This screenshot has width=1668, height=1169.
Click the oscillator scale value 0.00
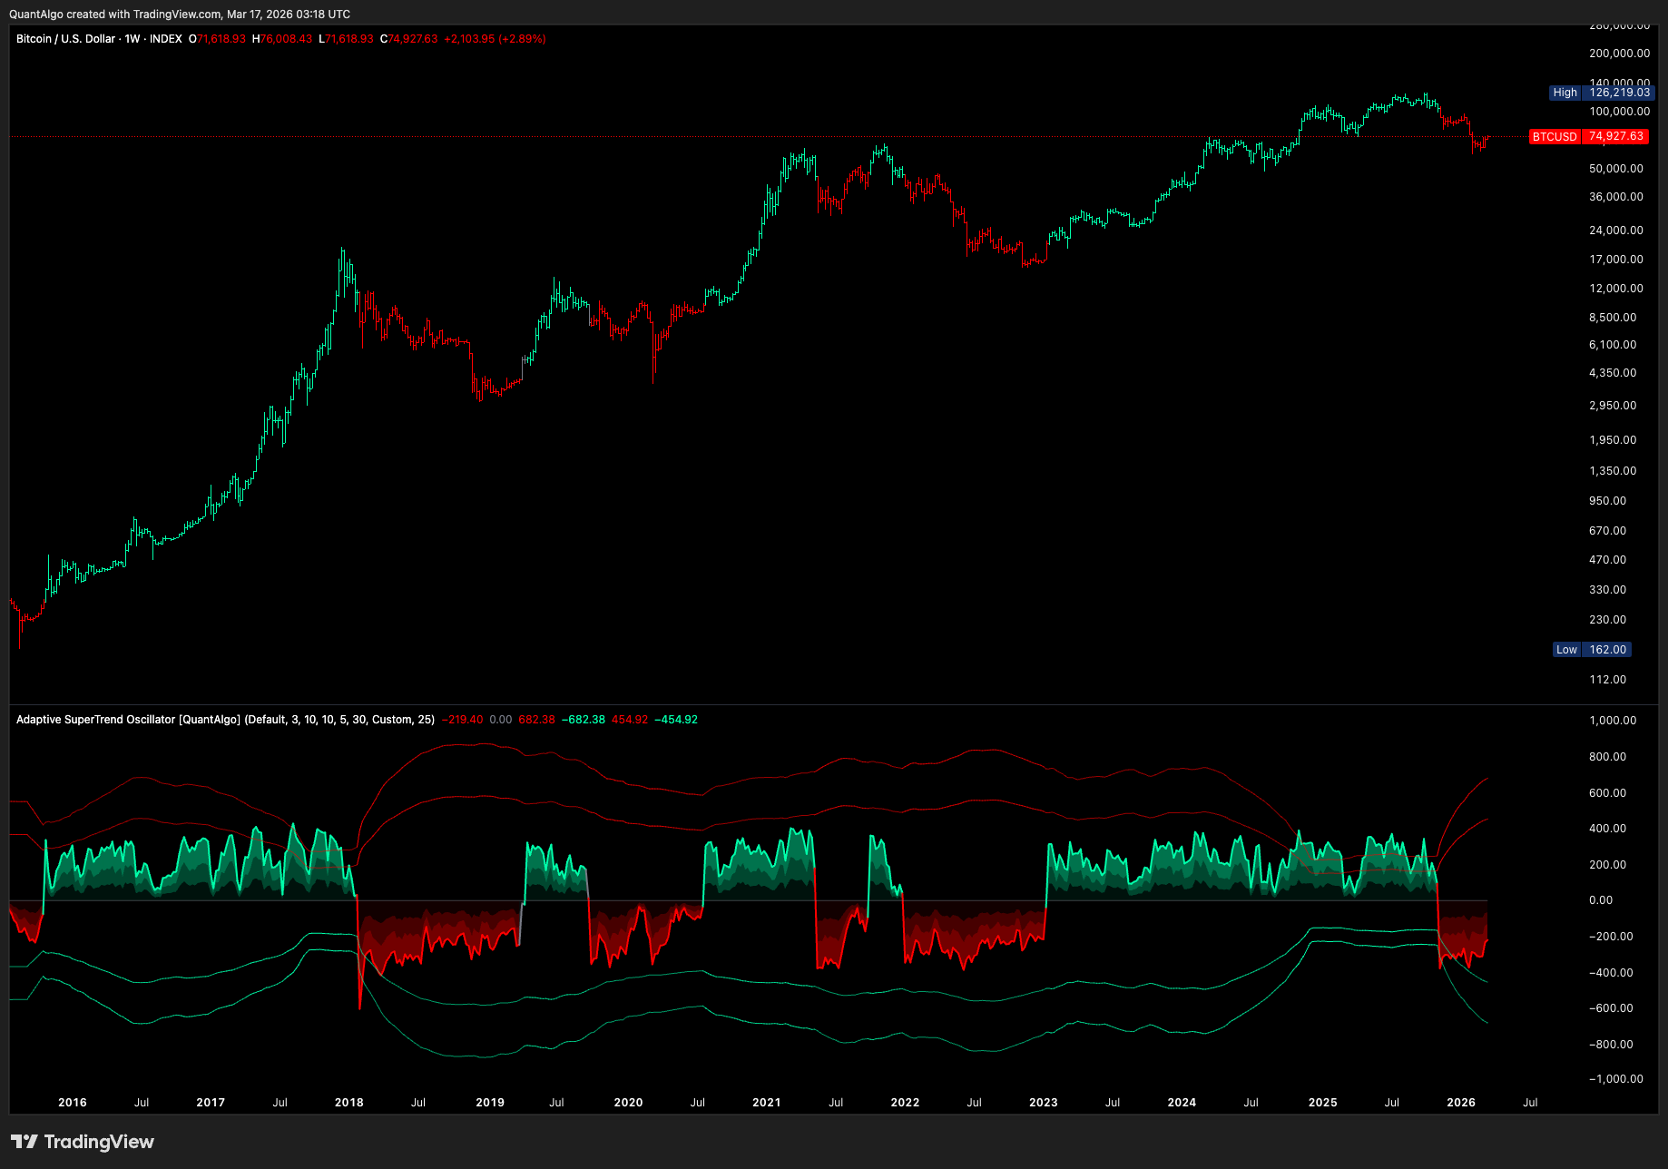pos(1601,900)
